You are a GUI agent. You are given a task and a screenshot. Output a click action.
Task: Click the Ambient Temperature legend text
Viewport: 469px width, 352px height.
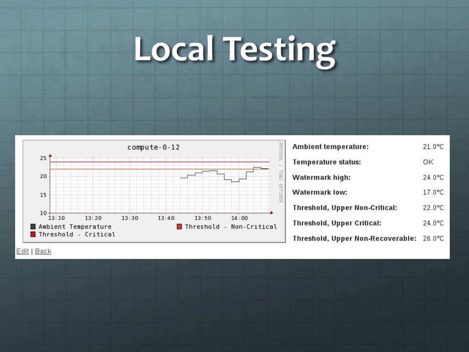pyautogui.click(x=75, y=227)
